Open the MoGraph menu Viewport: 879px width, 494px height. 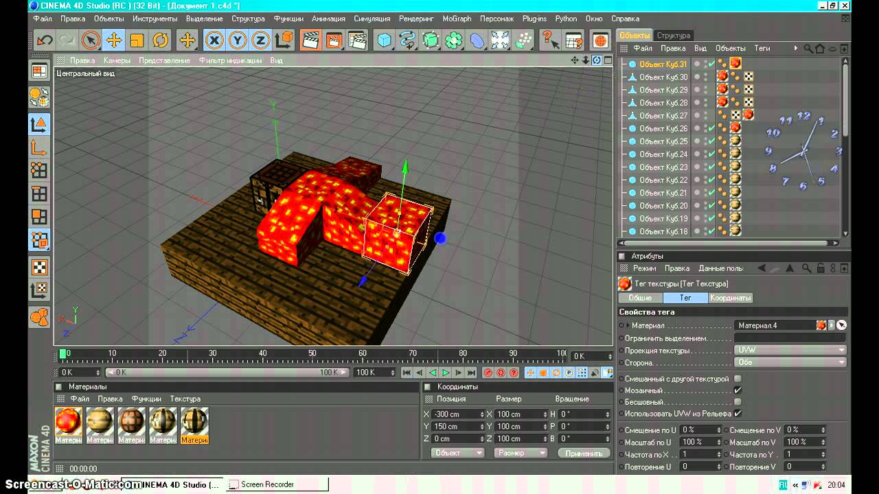click(457, 19)
